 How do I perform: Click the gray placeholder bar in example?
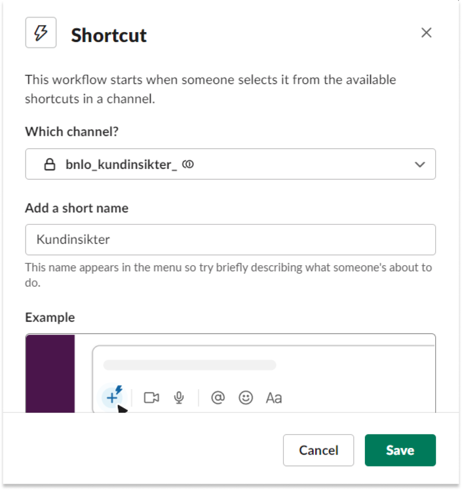190,365
